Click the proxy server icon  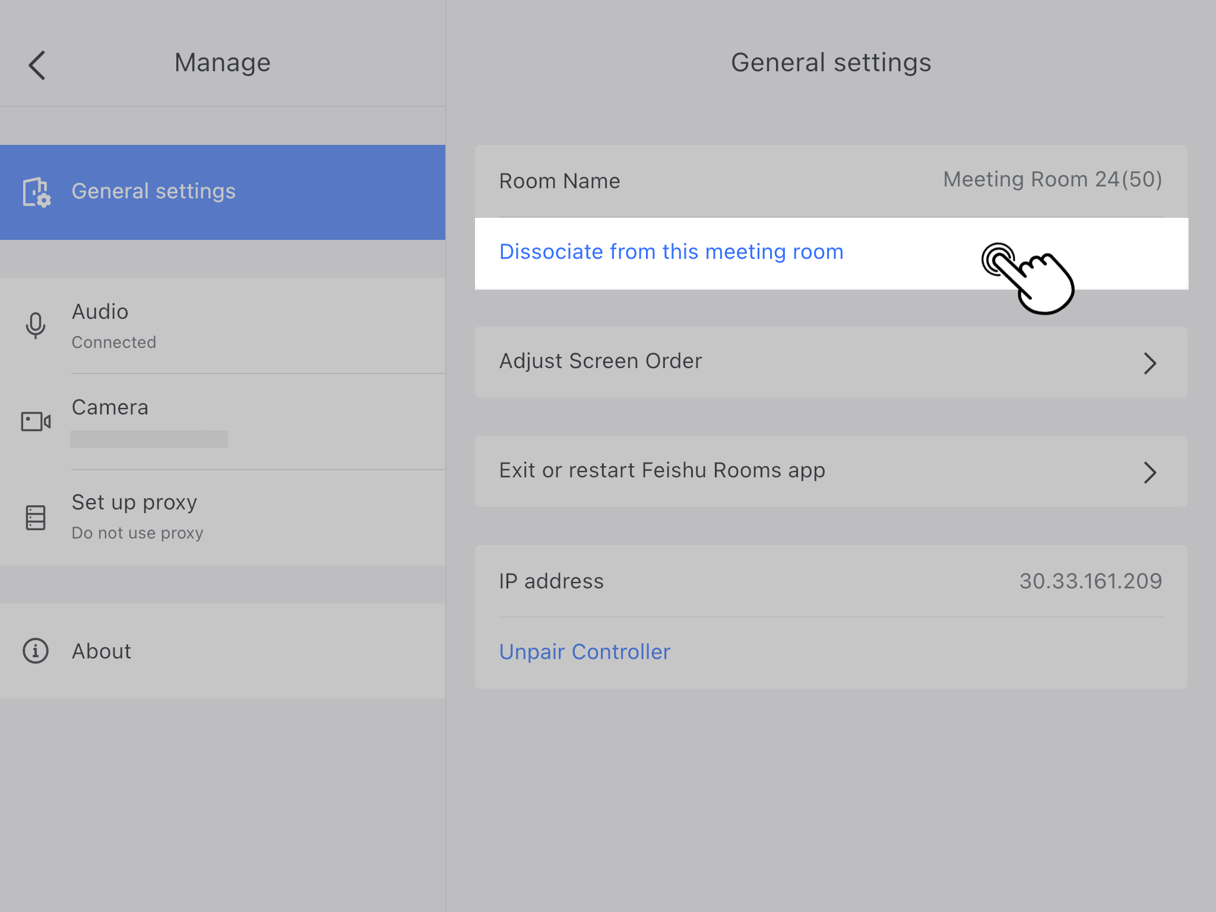[x=36, y=517]
